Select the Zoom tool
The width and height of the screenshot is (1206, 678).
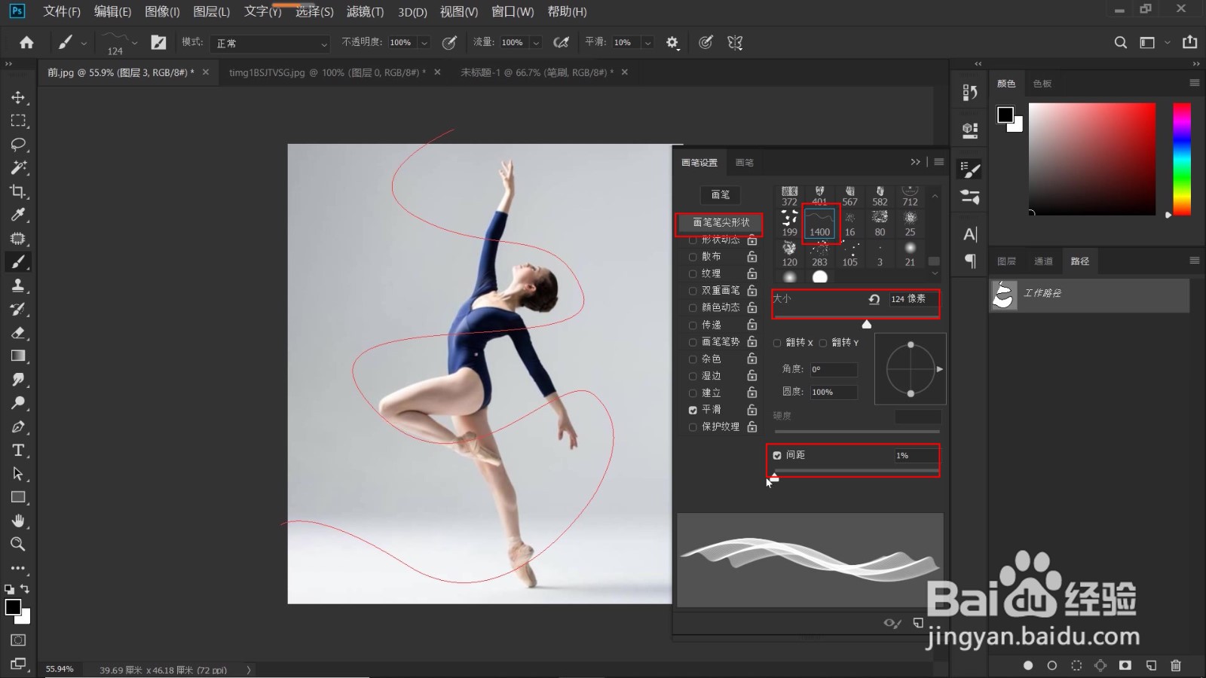[x=18, y=544]
